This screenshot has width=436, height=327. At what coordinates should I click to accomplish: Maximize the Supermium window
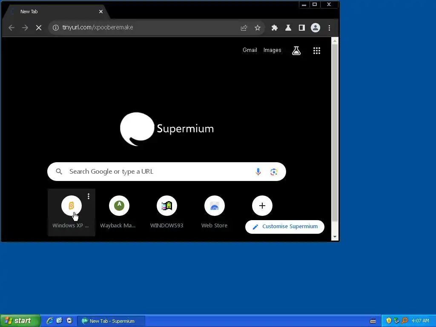(x=315, y=4)
